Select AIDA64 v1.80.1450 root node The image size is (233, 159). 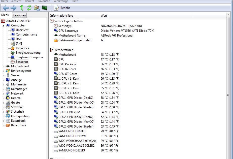[x=18, y=21]
